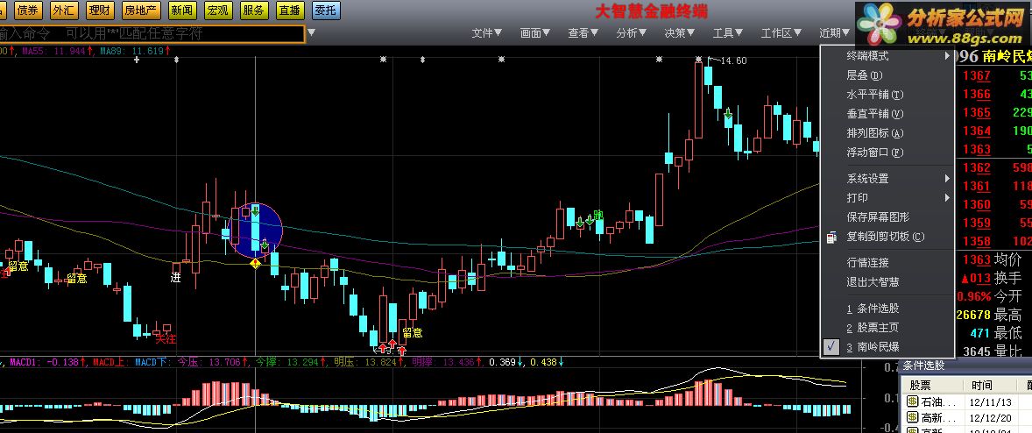Expand the 系统设置 submenu
Image resolution: width=1032 pixels, height=433 pixels.
pyautogui.click(x=887, y=178)
